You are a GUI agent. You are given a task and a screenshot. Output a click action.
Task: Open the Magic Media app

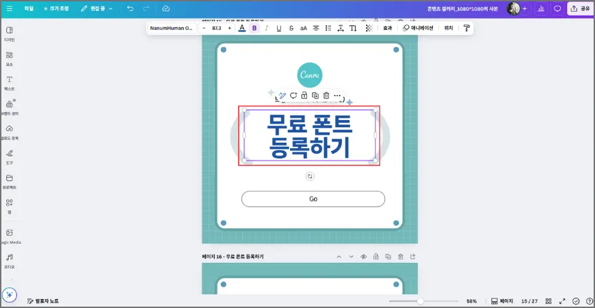pos(10,236)
